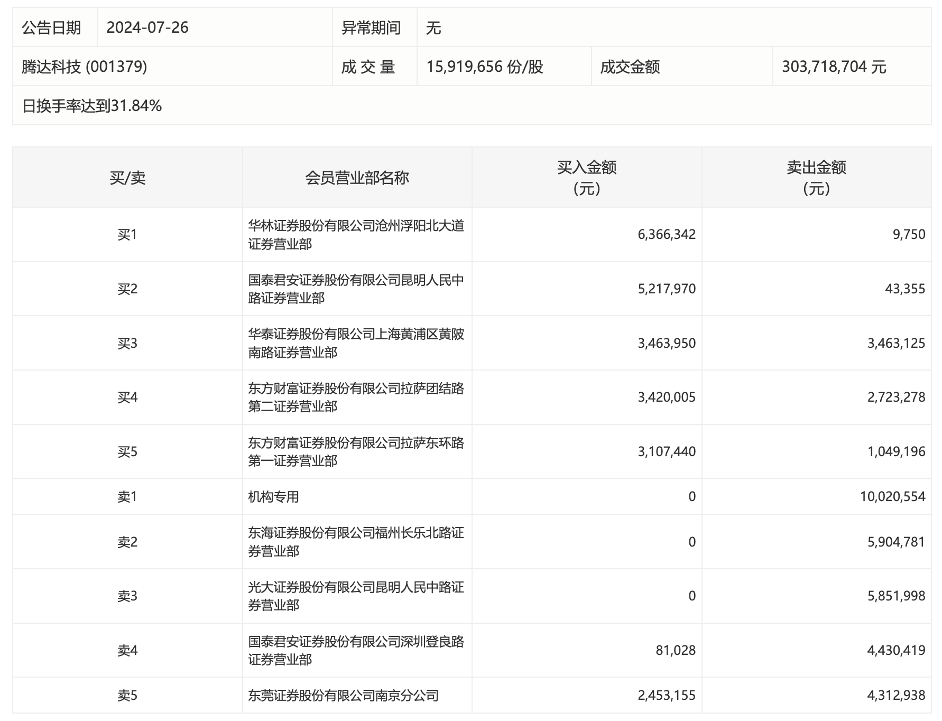Image resolution: width=942 pixels, height=721 pixels.
Task: Select the 卖1 row label
Action: (x=127, y=496)
